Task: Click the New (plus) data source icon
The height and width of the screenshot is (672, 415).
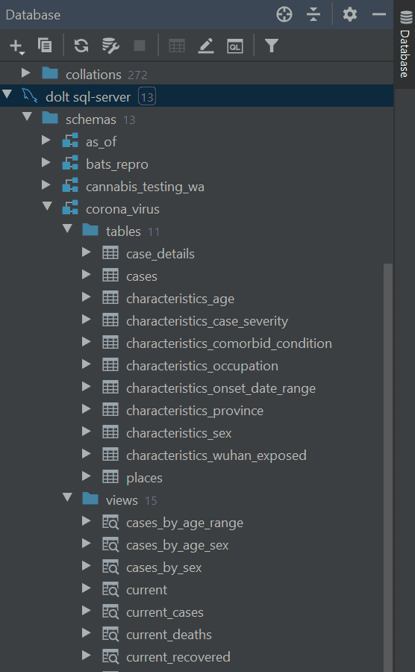Action: pyautogui.click(x=16, y=46)
